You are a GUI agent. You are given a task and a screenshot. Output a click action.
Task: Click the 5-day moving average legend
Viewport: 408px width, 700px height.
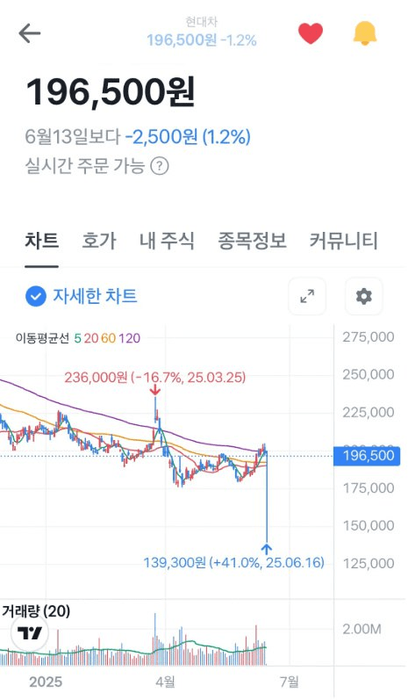[77, 338]
